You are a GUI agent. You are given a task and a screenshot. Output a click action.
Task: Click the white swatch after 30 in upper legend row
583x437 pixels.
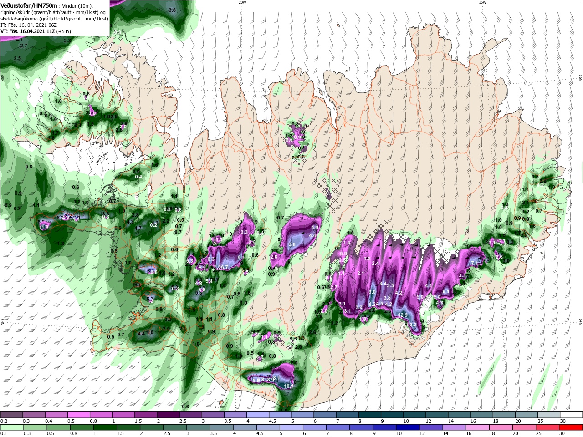(x=571, y=415)
